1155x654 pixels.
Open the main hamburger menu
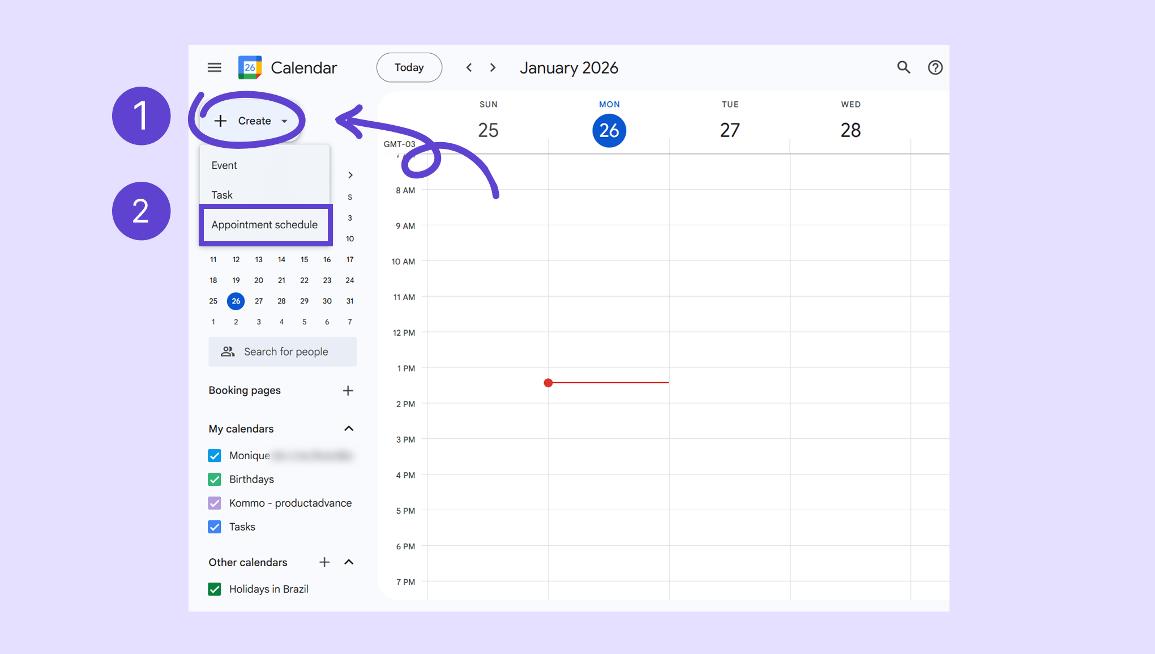click(x=214, y=67)
